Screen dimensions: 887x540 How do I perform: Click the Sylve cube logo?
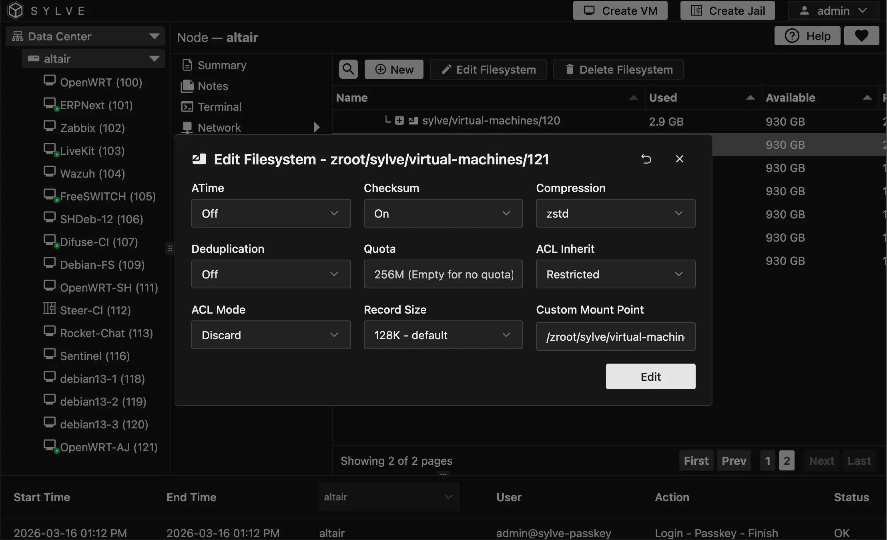point(16,10)
